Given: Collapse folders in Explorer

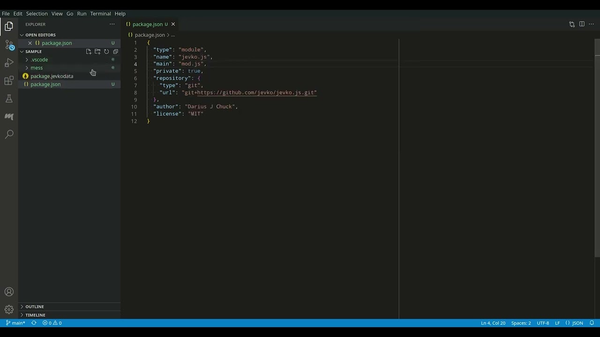Looking at the screenshot, I should coord(115,51).
